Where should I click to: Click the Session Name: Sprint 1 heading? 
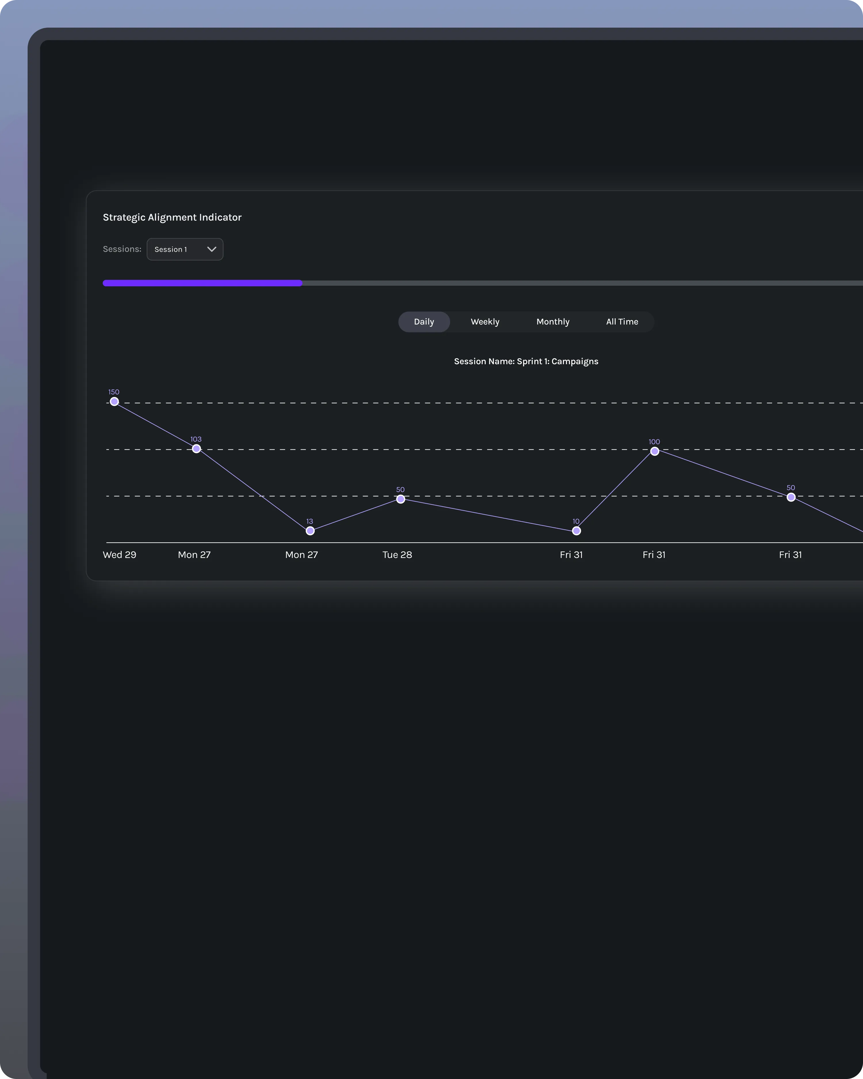(x=526, y=361)
